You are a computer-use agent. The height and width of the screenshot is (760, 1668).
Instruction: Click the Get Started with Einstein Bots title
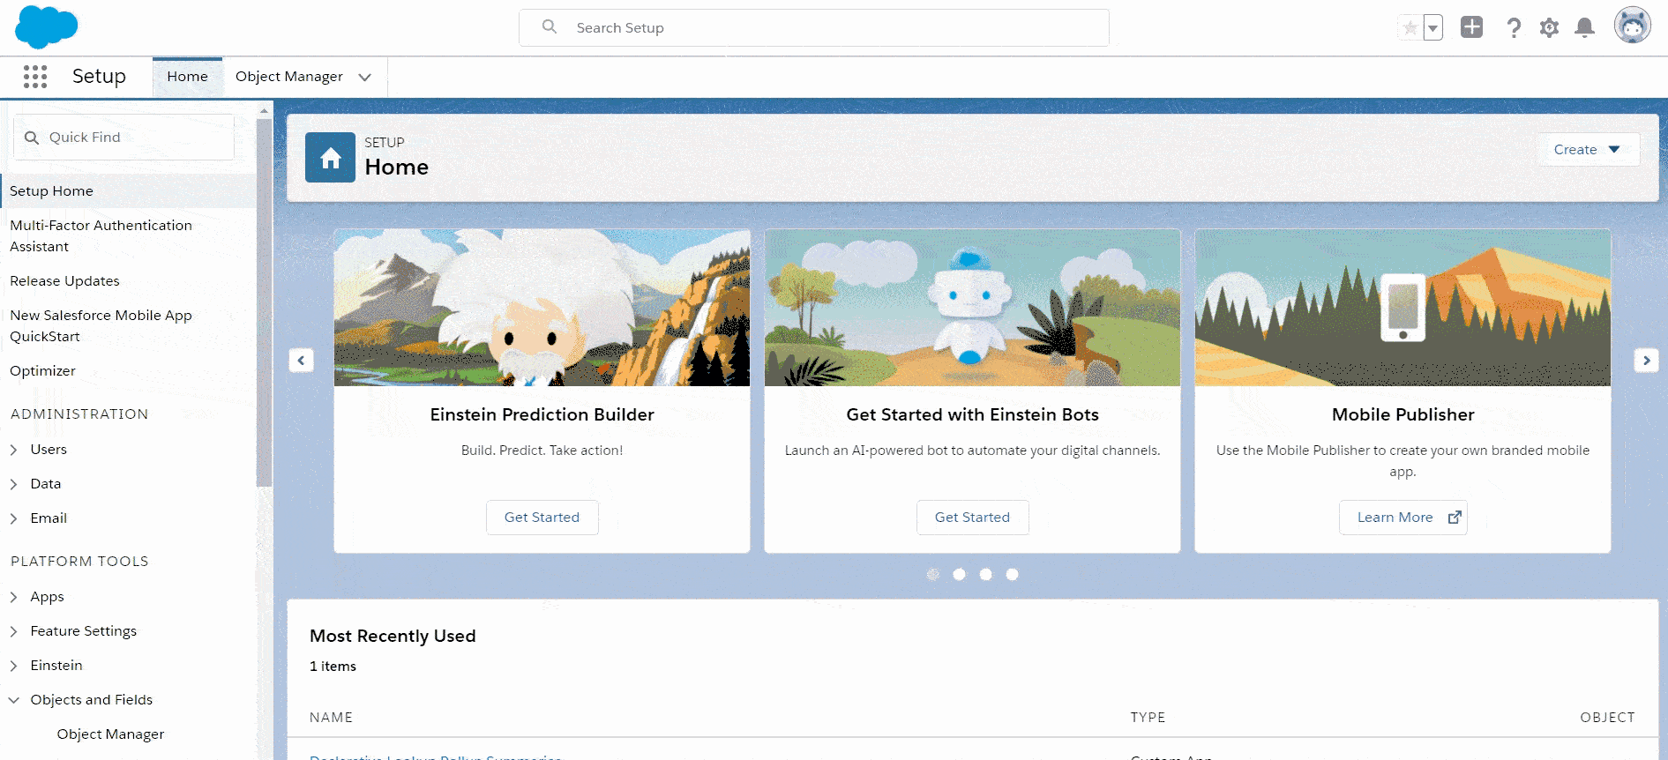click(973, 415)
